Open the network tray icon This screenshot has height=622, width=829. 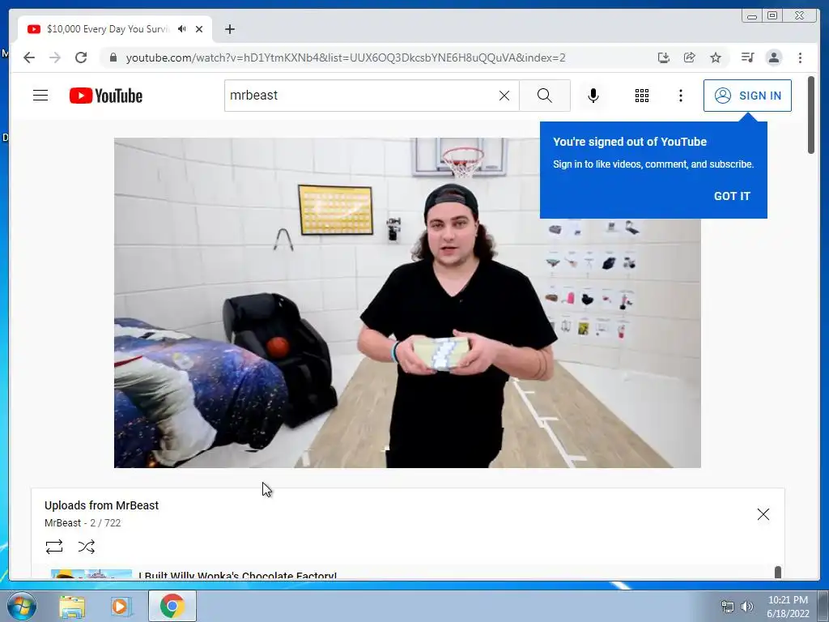[x=728, y=607]
